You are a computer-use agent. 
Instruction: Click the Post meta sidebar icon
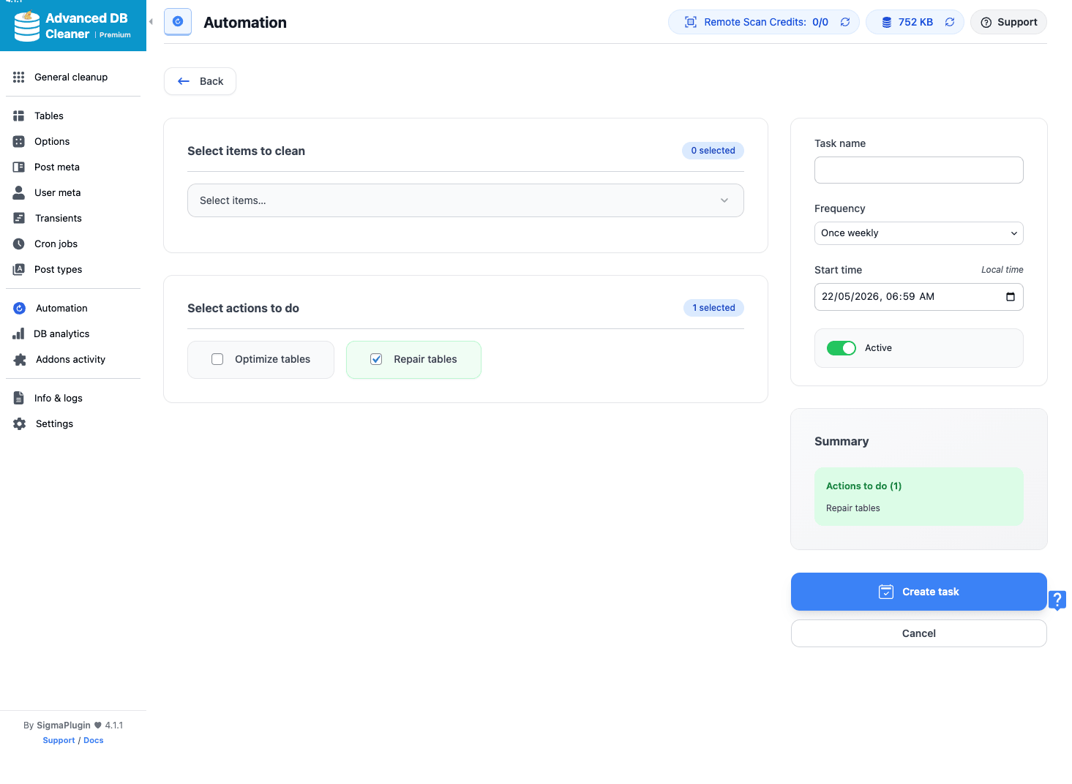click(x=19, y=167)
